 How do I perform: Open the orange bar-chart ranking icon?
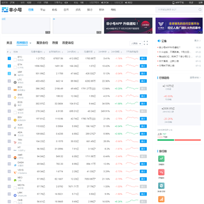click(x=161, y=199)
